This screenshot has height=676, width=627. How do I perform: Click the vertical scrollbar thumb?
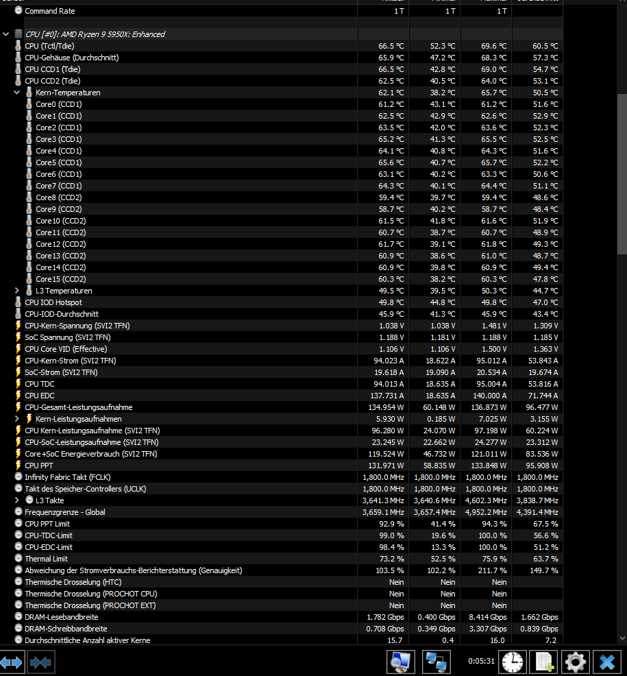click(x=622, y=174)
